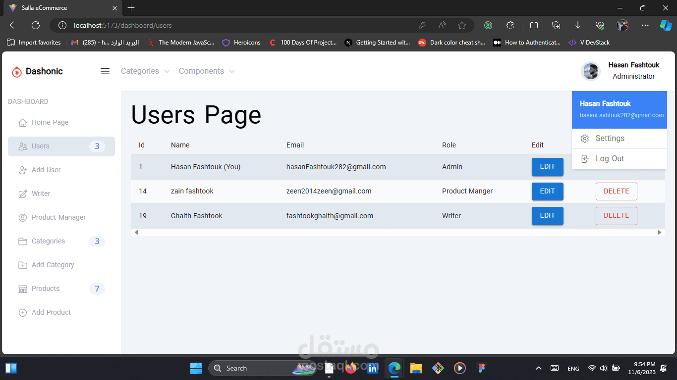Click the Windows taskbar Search box

point(248,368)
